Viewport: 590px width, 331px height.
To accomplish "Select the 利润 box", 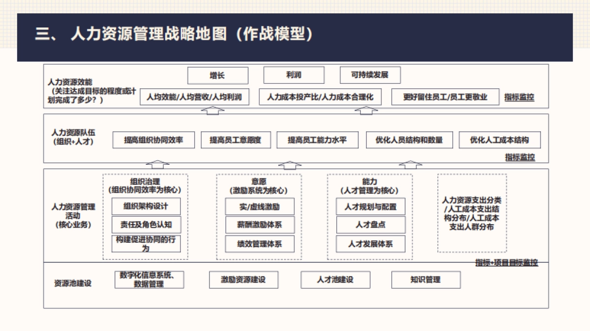I will click(x=295, y=75).
